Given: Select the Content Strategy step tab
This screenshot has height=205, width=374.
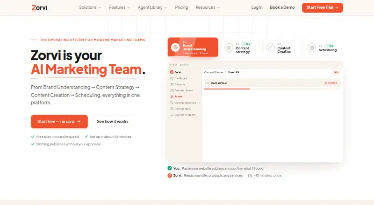Looking at the screenshot, I should [240, 48].
